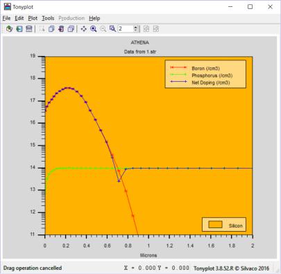Click the 'Drag operation cancelled' status message
Image resolution: width=281 pixels, height=274 pixels.
[33, 268]
